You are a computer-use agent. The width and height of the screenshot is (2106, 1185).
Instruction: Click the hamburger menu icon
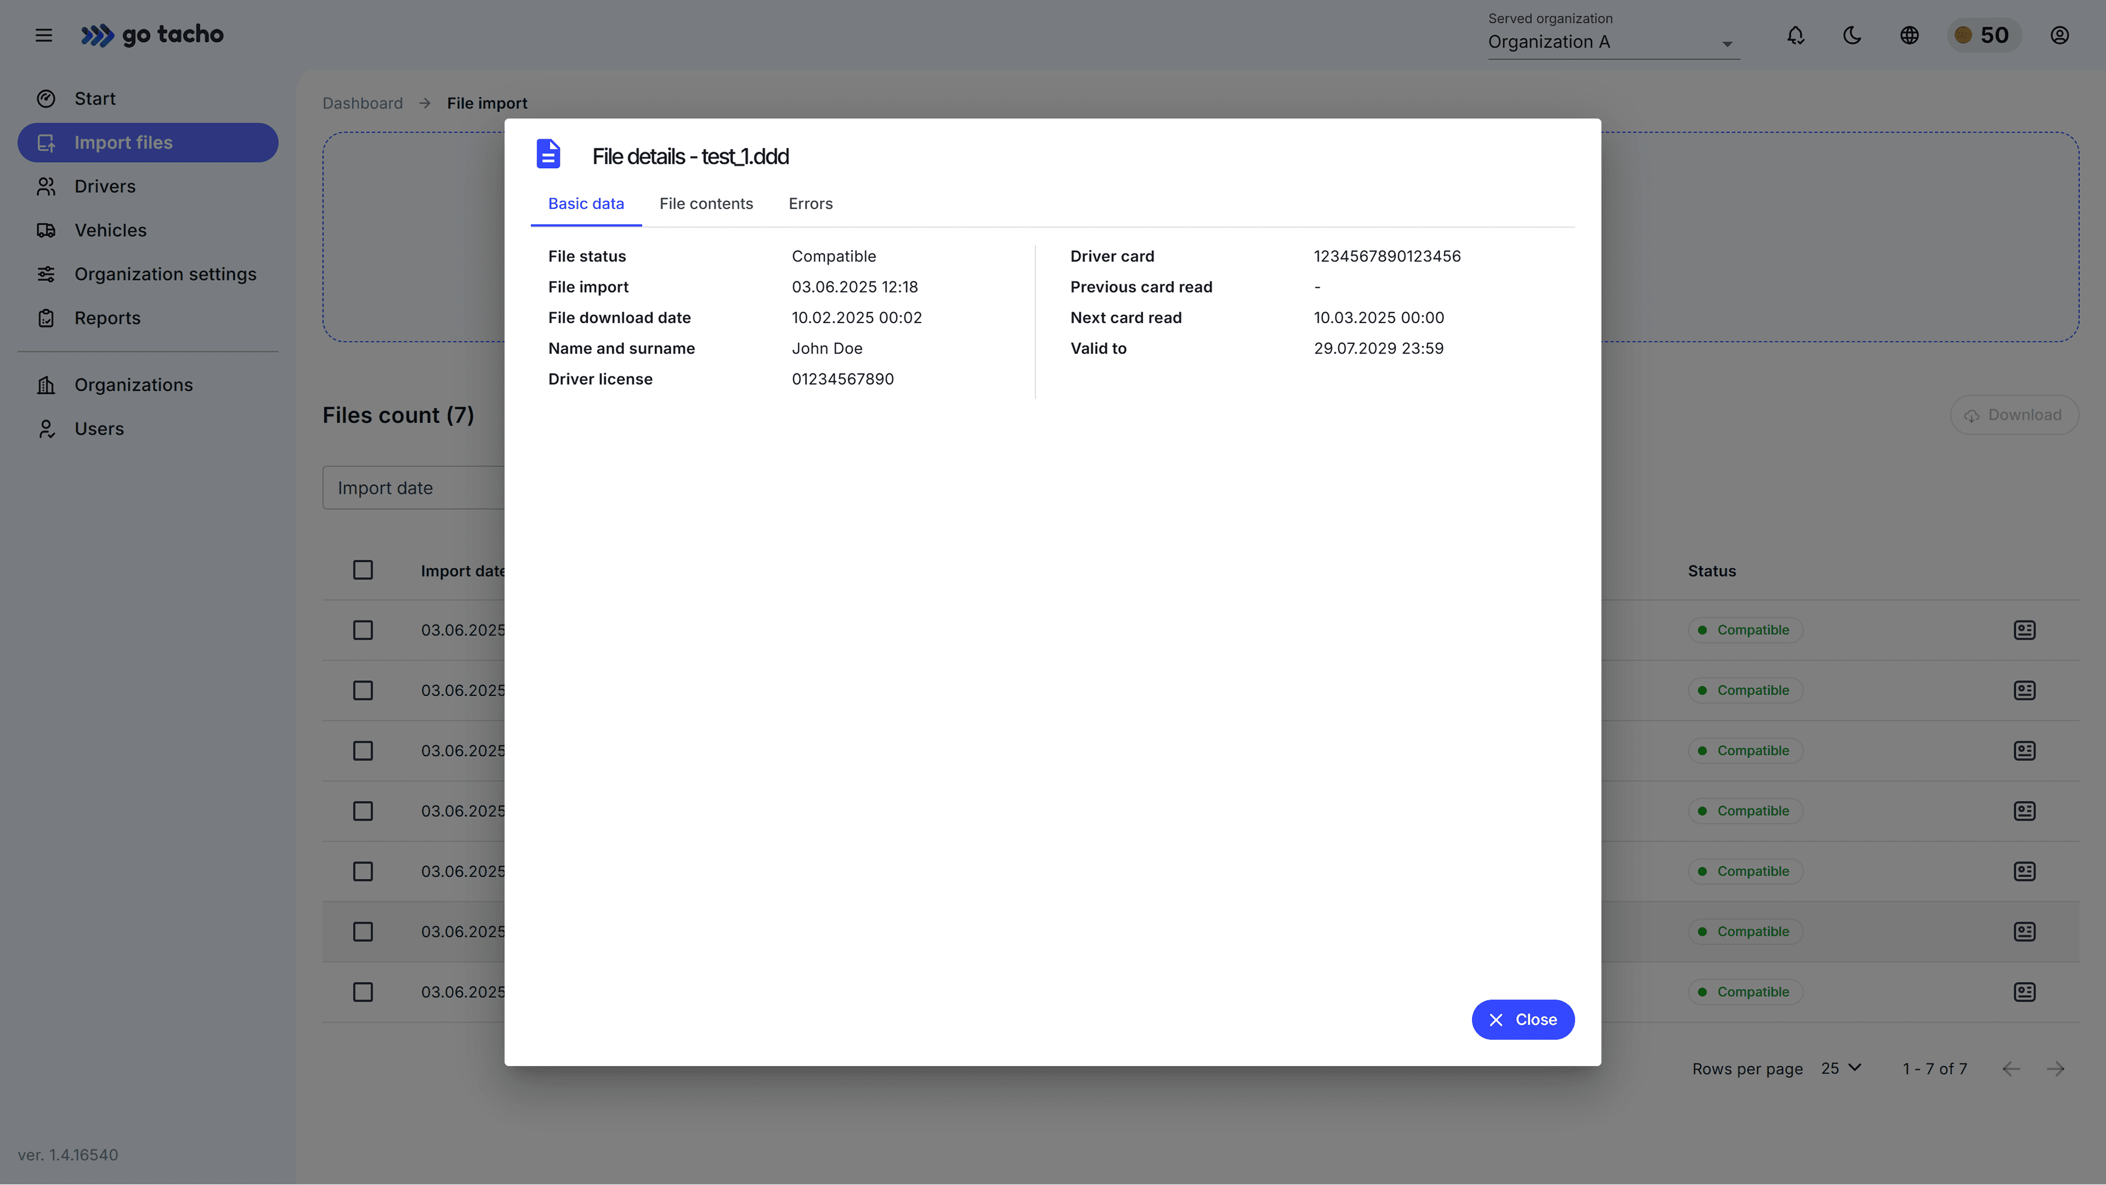[43, 35]
